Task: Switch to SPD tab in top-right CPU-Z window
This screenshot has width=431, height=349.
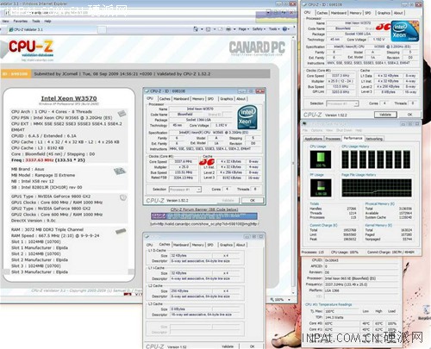Action: (x=368, y=13)
